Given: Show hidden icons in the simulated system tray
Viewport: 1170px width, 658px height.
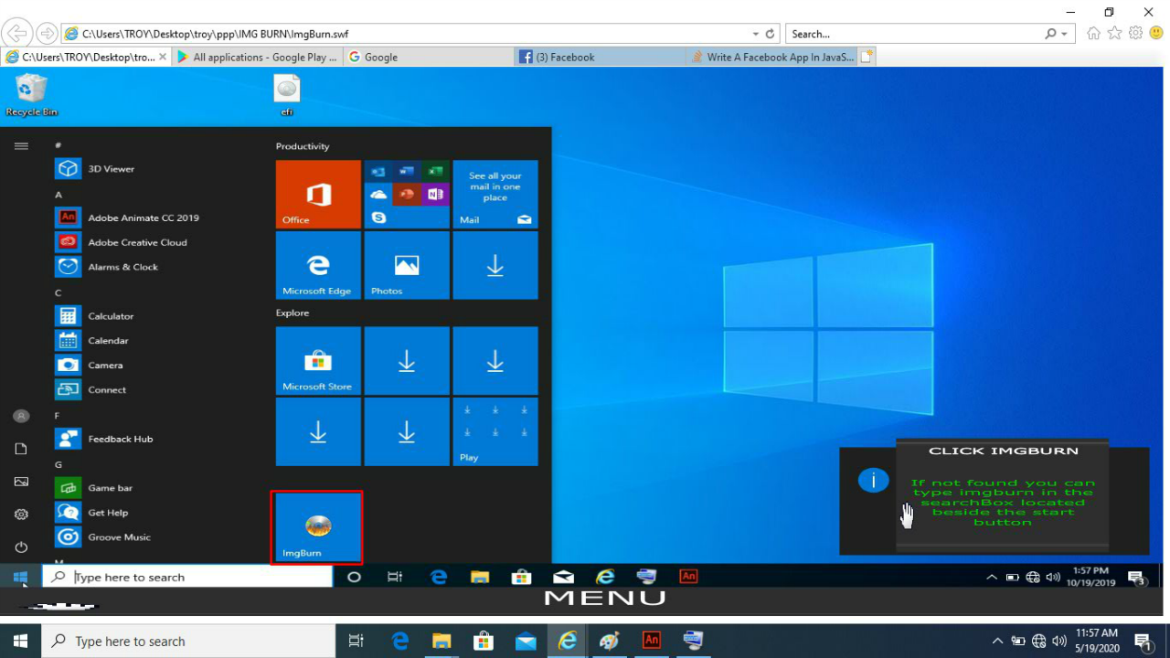Looking at the screenshot, I should [x=992, y=578].
